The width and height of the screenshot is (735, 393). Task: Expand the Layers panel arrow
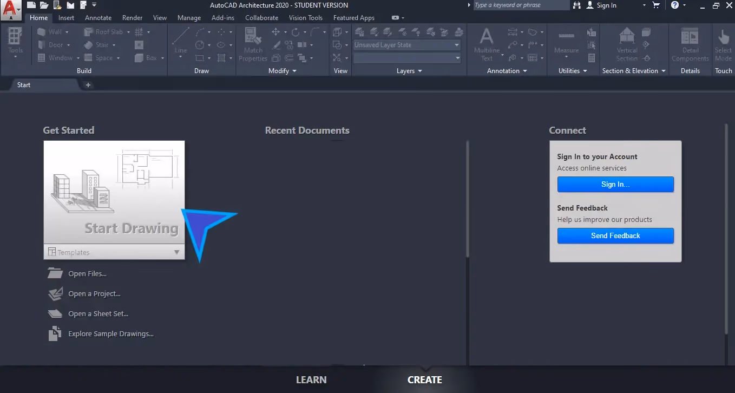[419, 71]
